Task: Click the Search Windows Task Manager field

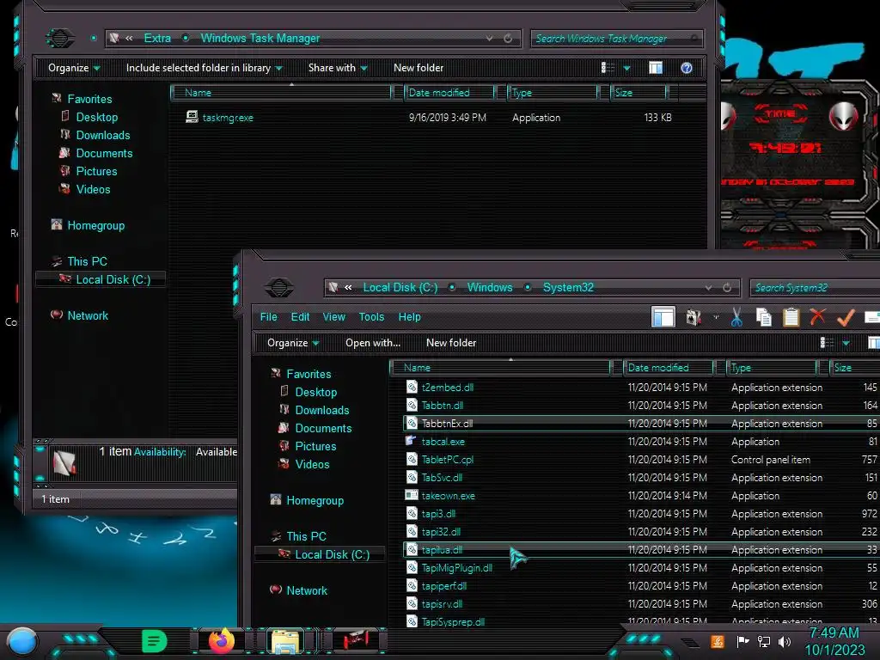Action: coord(615,39)
